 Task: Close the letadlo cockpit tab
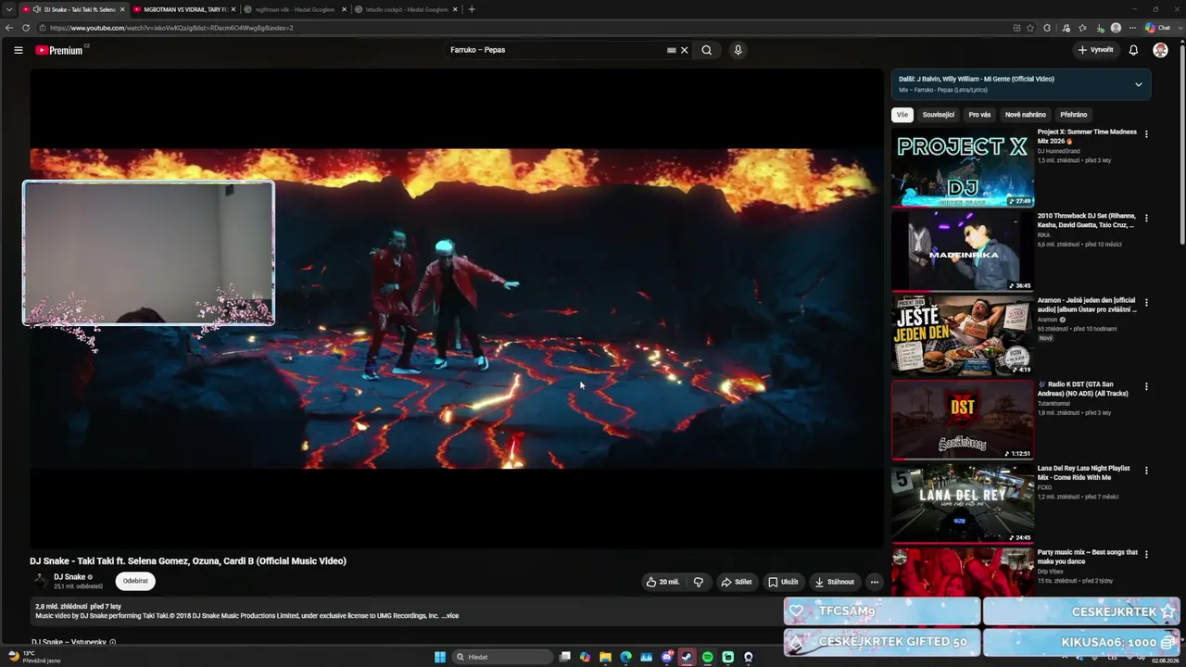pyautogui.click(x=455, y=9)
